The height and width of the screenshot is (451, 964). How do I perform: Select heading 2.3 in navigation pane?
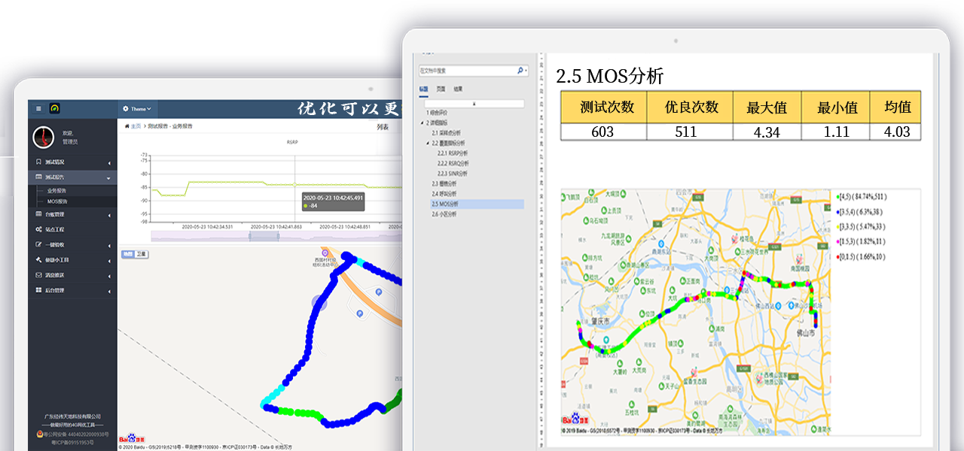pyautogui.click(x=444, y=183)
